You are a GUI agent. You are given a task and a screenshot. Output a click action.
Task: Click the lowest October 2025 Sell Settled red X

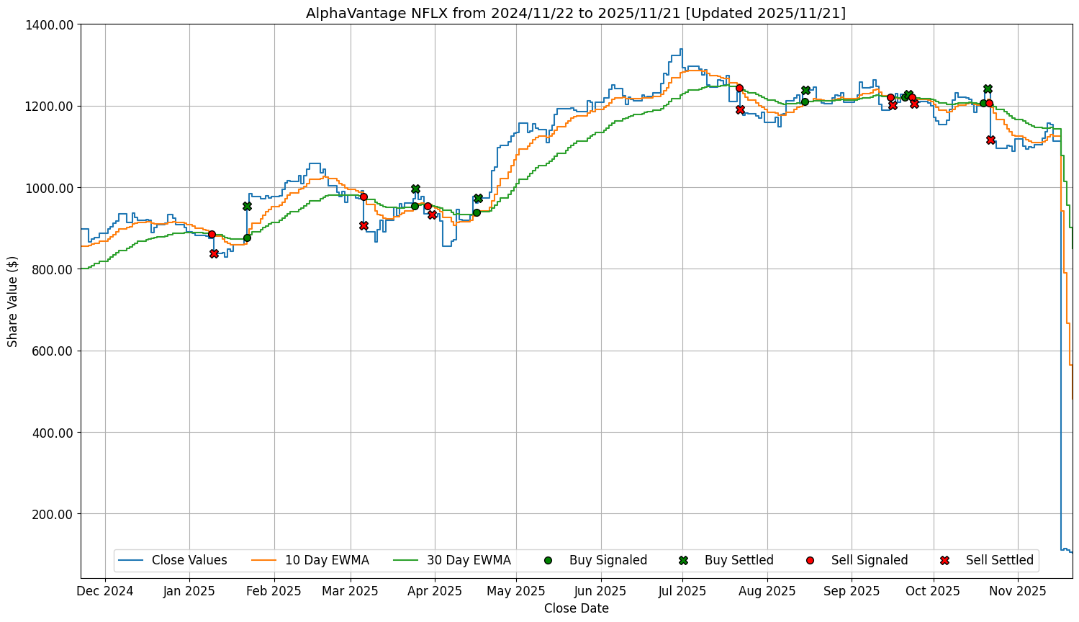pyautogui.click(x=990, y=140)
